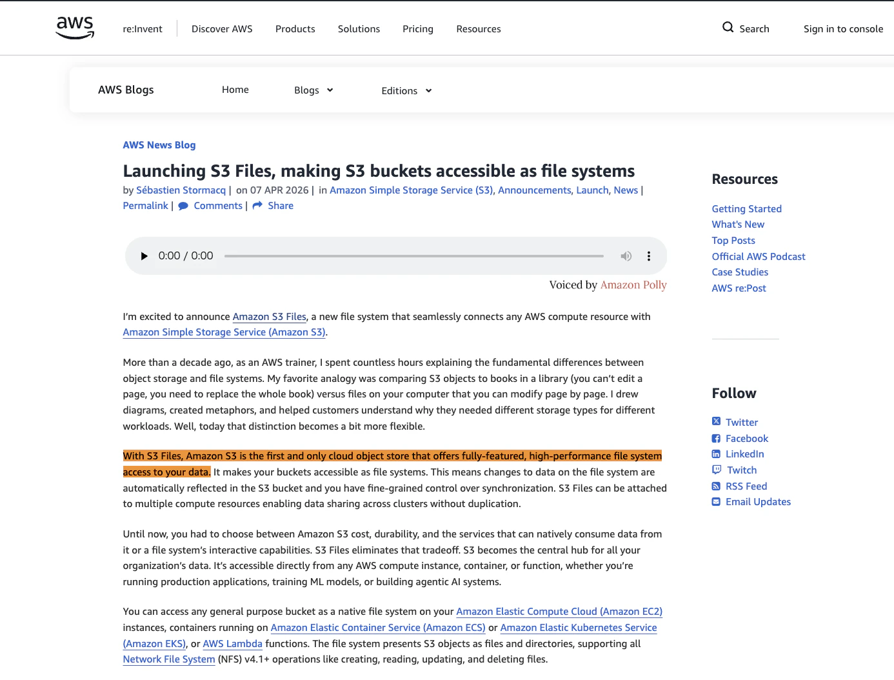Click the Twitter X icon
Screen dimensions: 894x680
(x=716, y=422)
